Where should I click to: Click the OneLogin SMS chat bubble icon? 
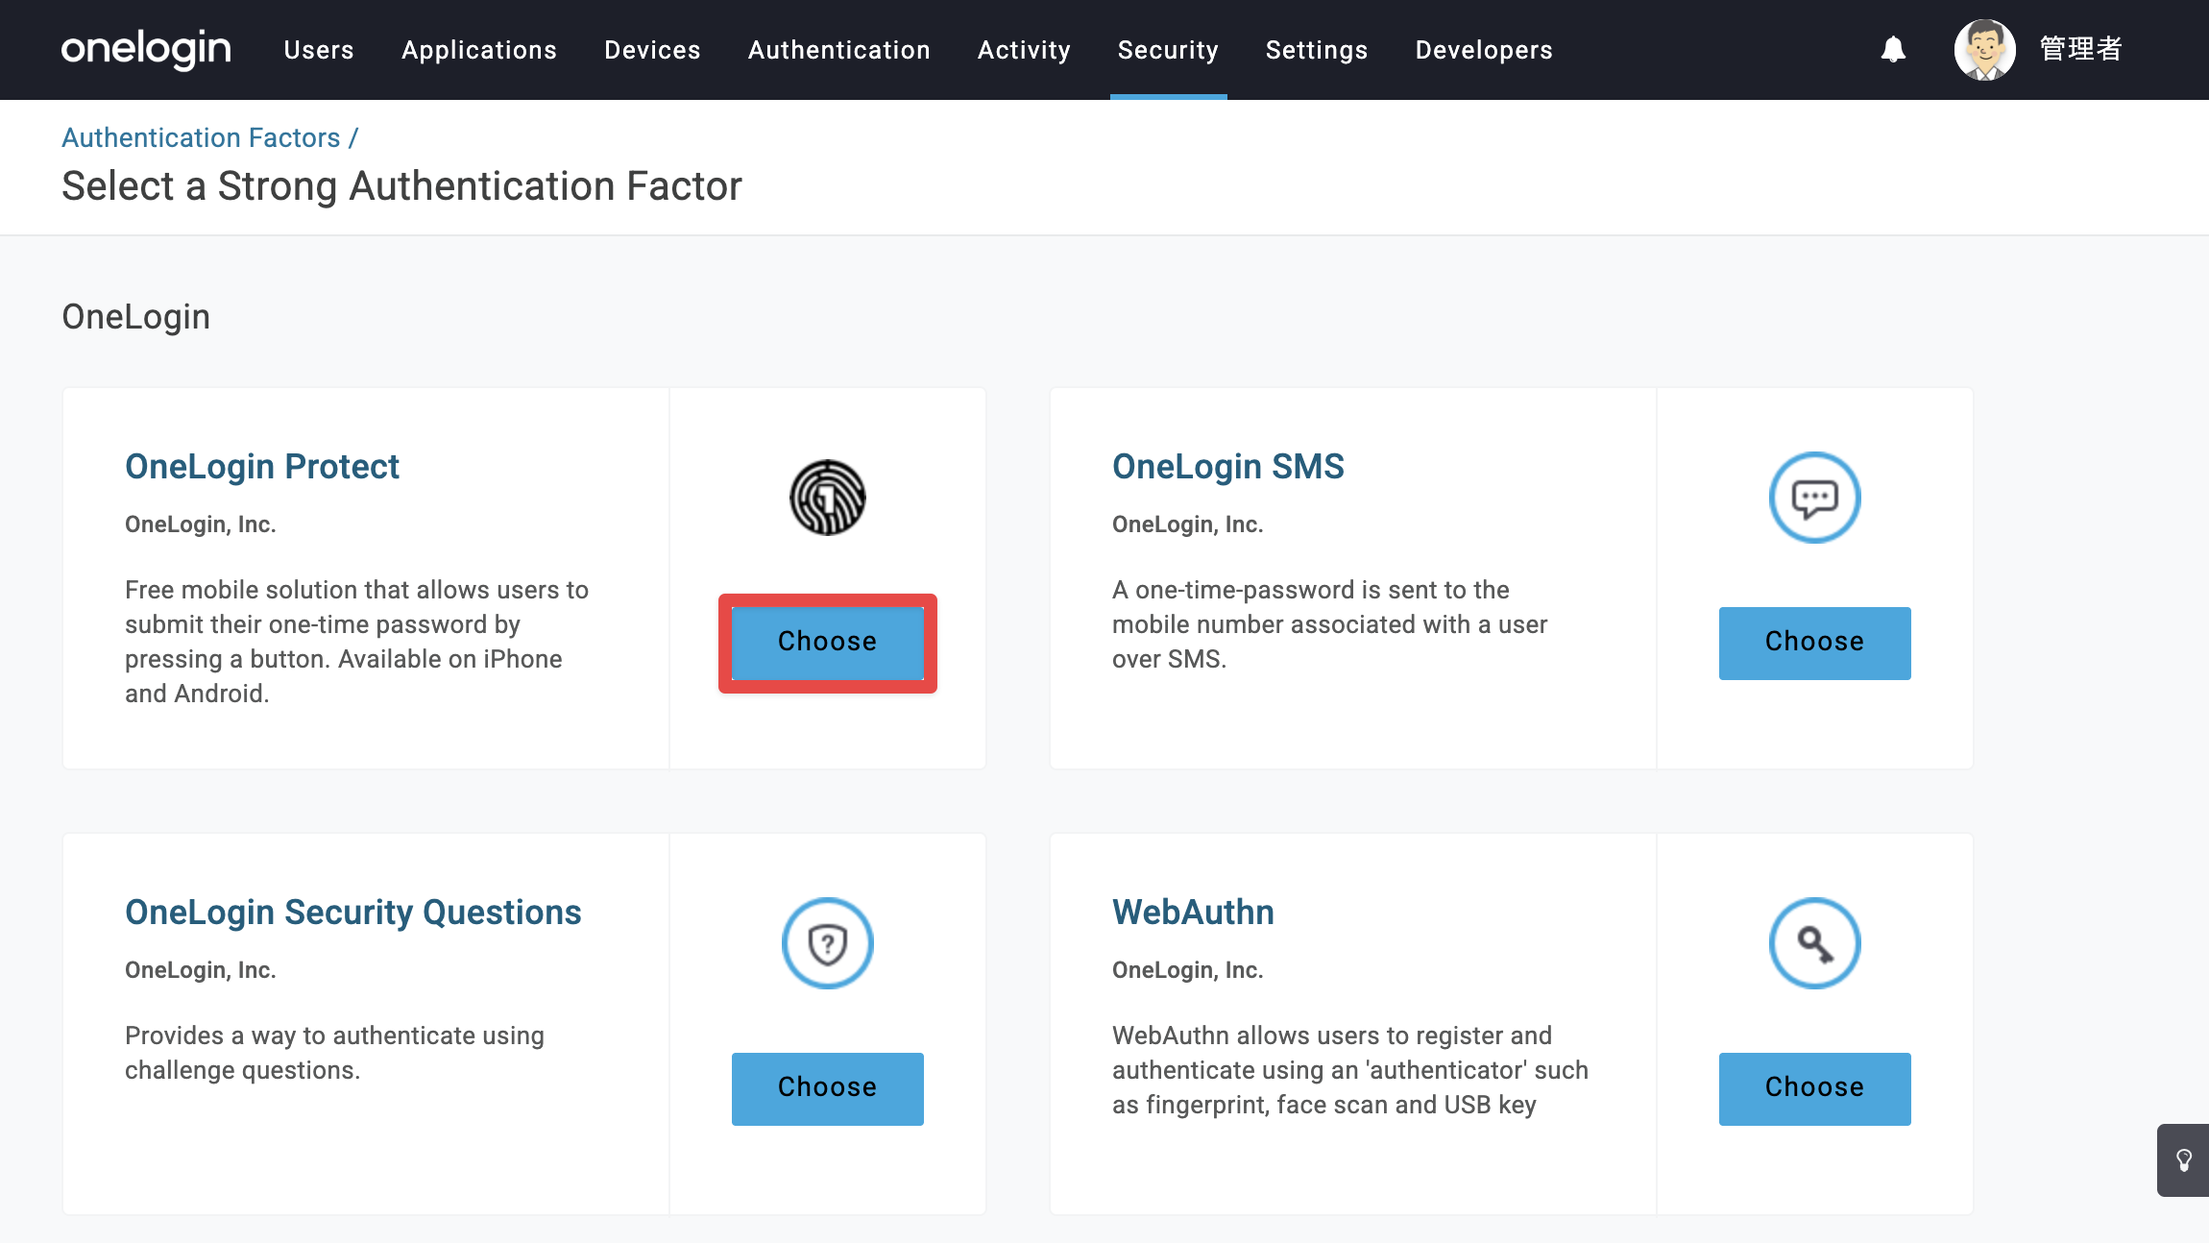pyautogui.click(x=1815, y=498)
